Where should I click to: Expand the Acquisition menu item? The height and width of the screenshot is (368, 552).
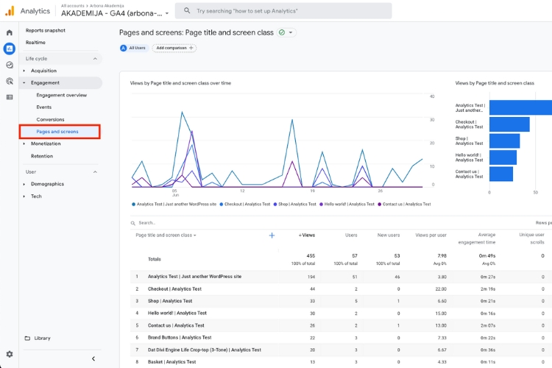coord(43,71)
